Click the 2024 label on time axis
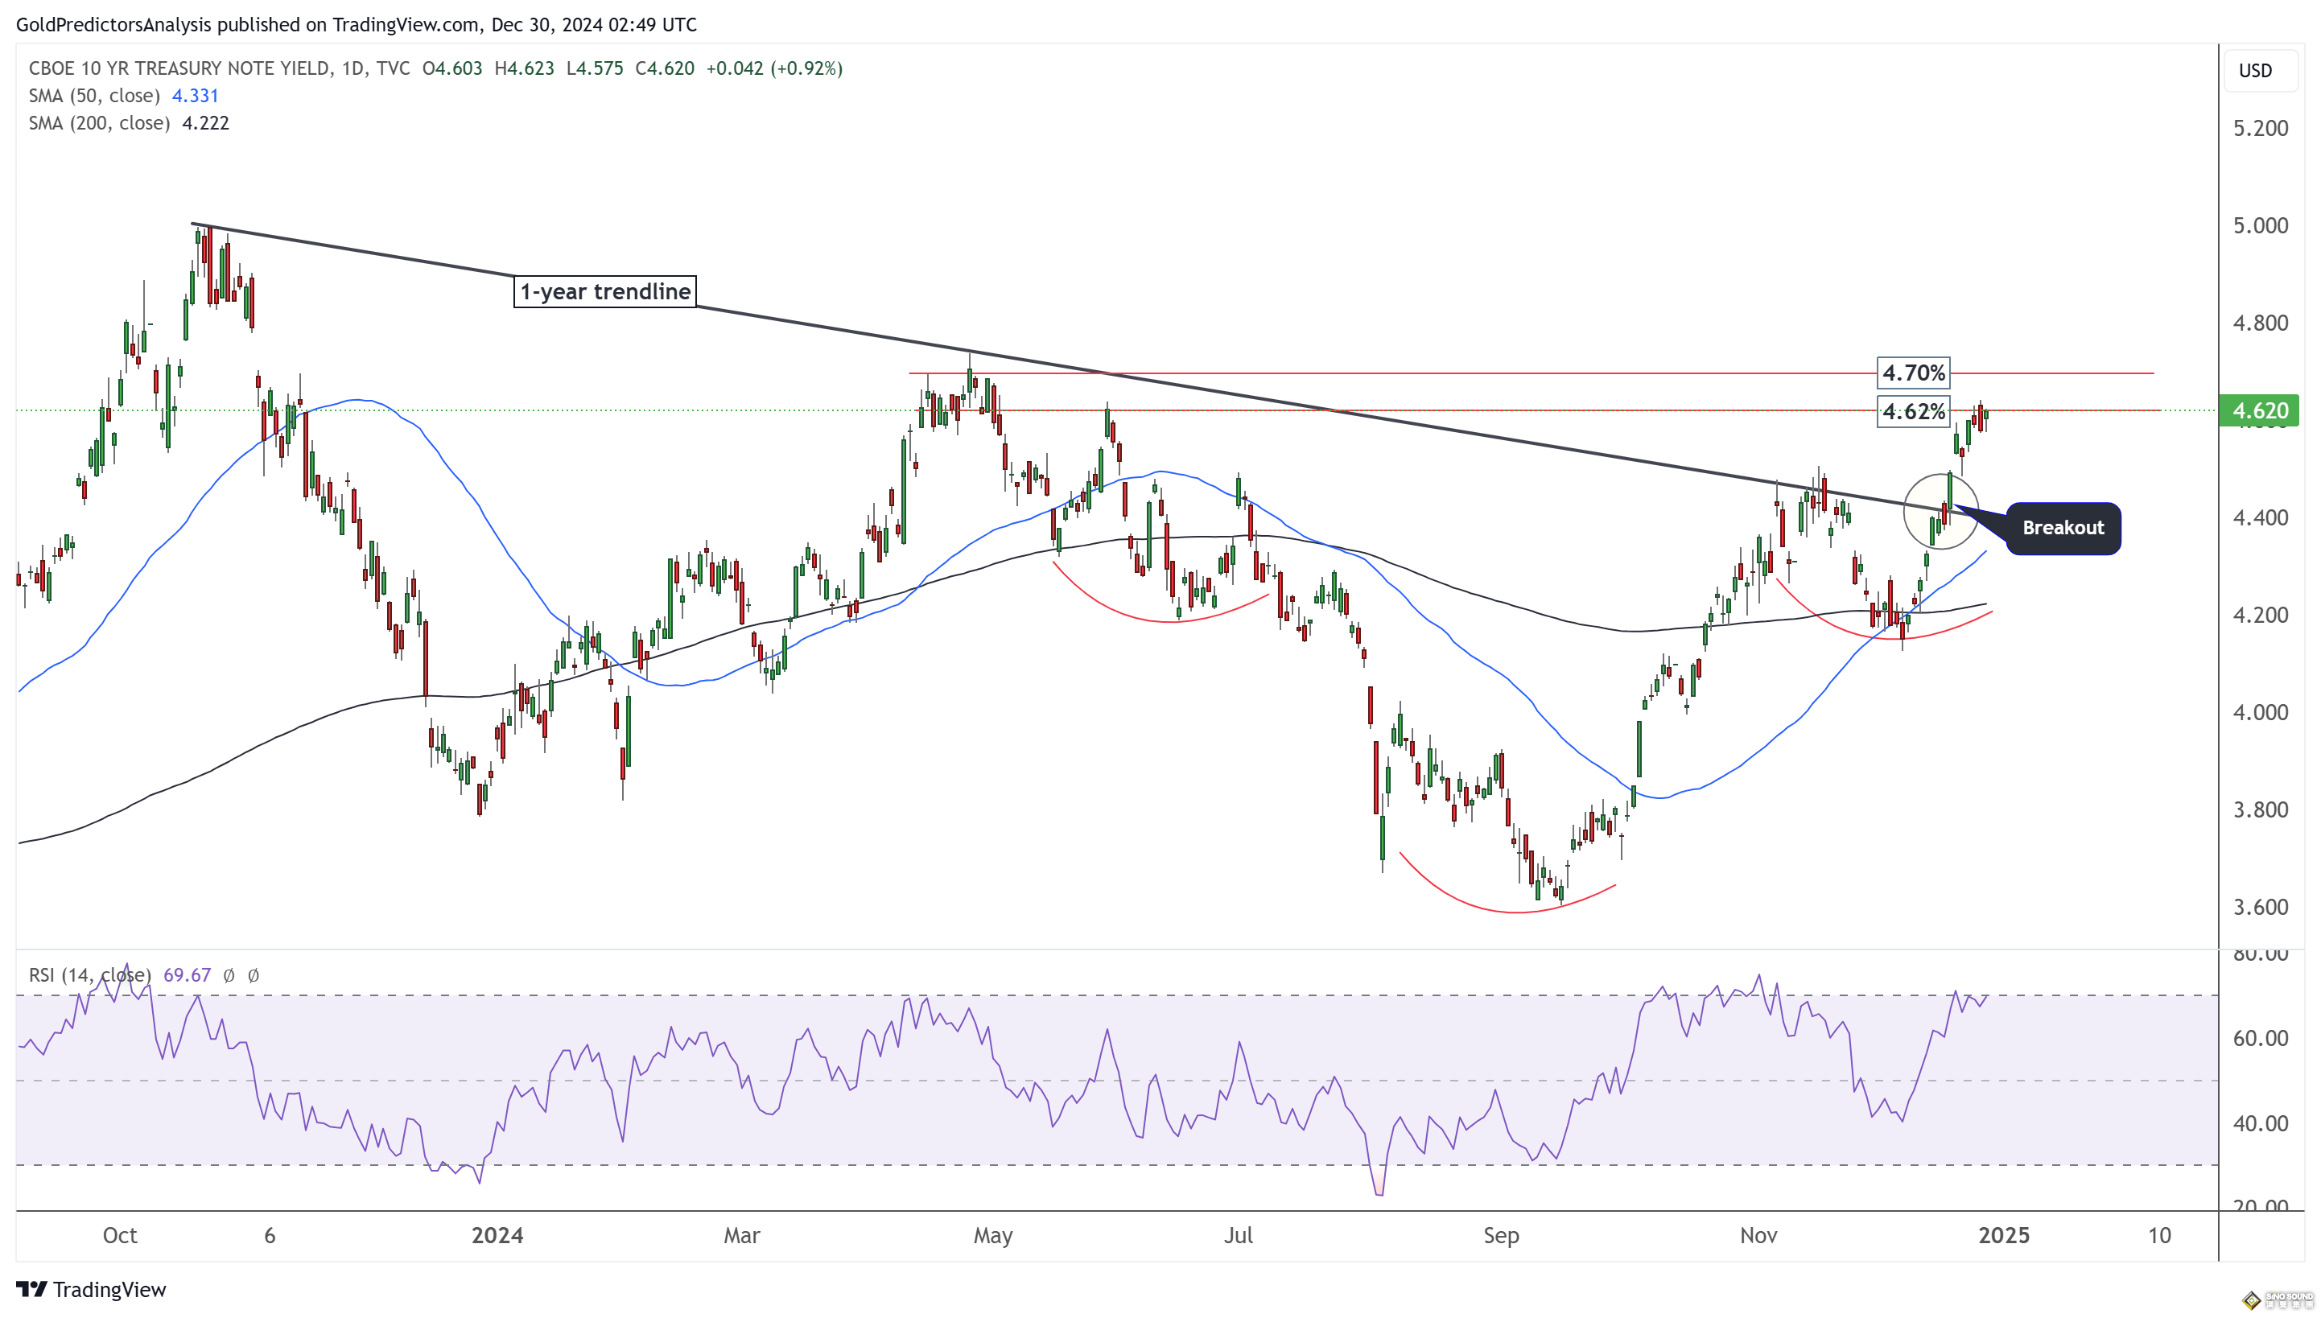Viewport: 2321px width, 1318px height. [497, 1236]
